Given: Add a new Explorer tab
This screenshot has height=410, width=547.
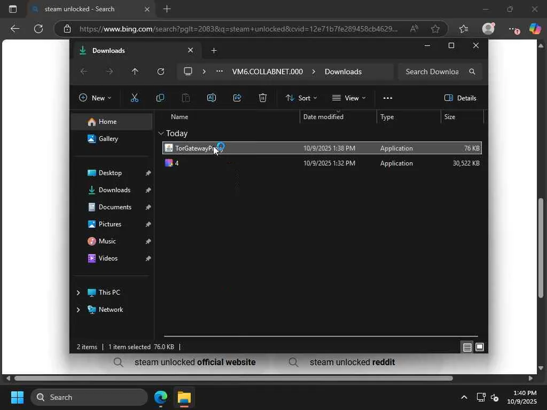Looking at the screenshot, I should [x=214, y=51].
